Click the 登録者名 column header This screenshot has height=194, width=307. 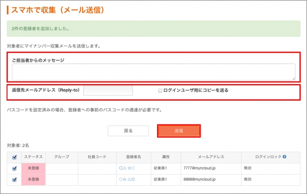[x=134, y=157]
